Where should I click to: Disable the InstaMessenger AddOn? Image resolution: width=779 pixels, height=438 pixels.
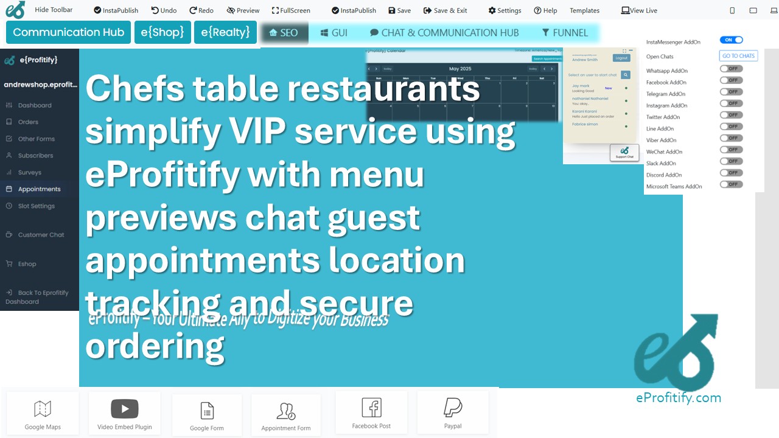pos(731,39)
